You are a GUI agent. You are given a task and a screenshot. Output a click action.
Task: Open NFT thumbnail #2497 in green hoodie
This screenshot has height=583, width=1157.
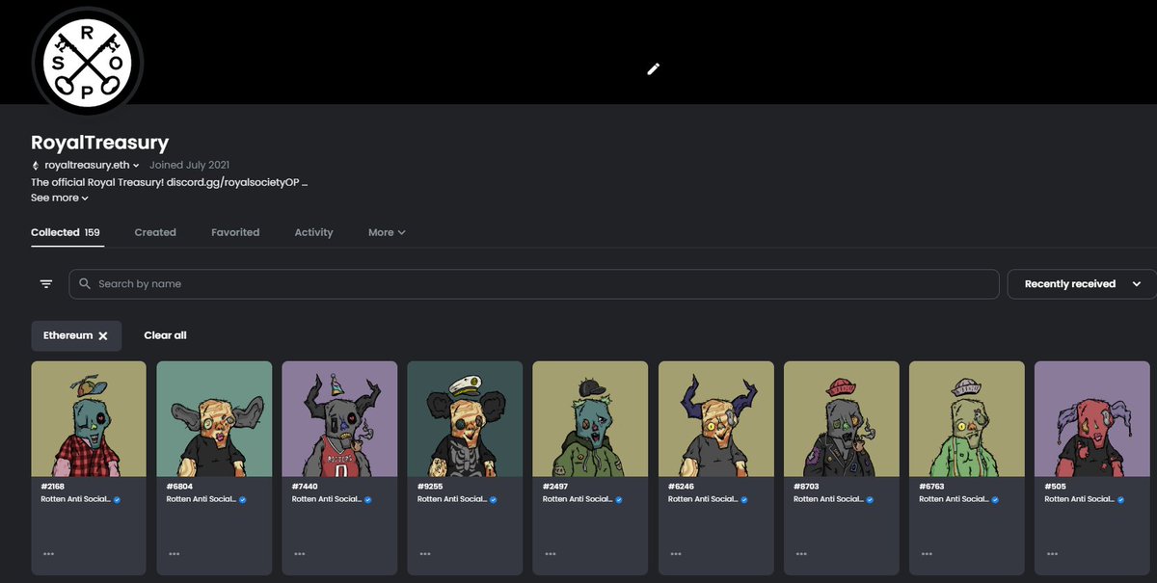(x=590, y=419)
